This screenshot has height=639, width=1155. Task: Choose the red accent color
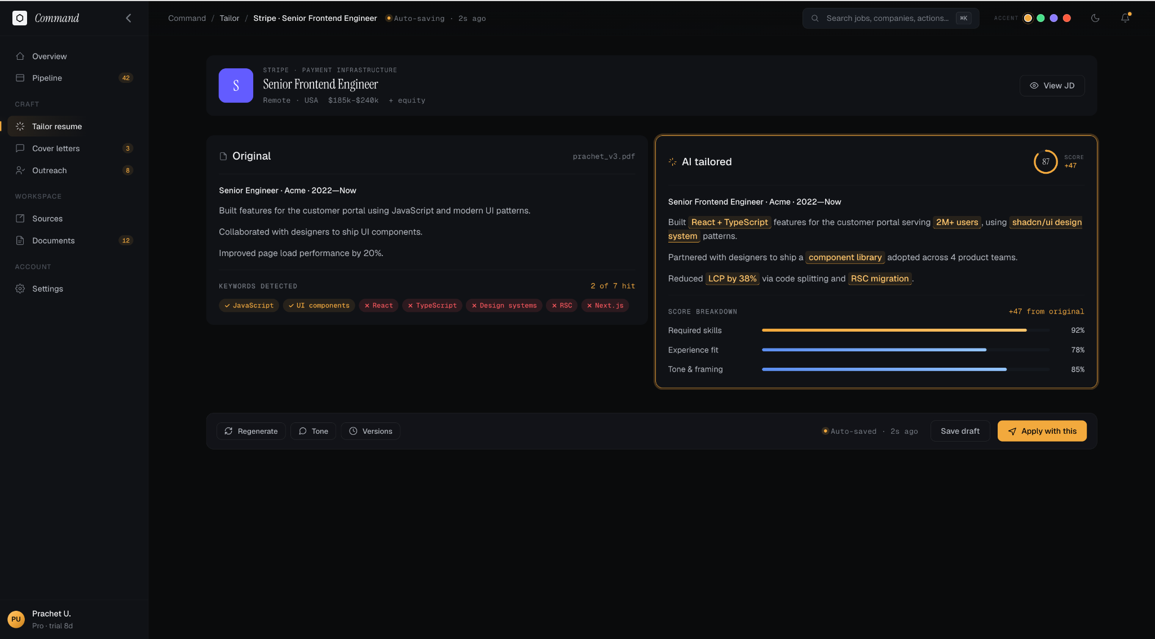[1067, 18]
